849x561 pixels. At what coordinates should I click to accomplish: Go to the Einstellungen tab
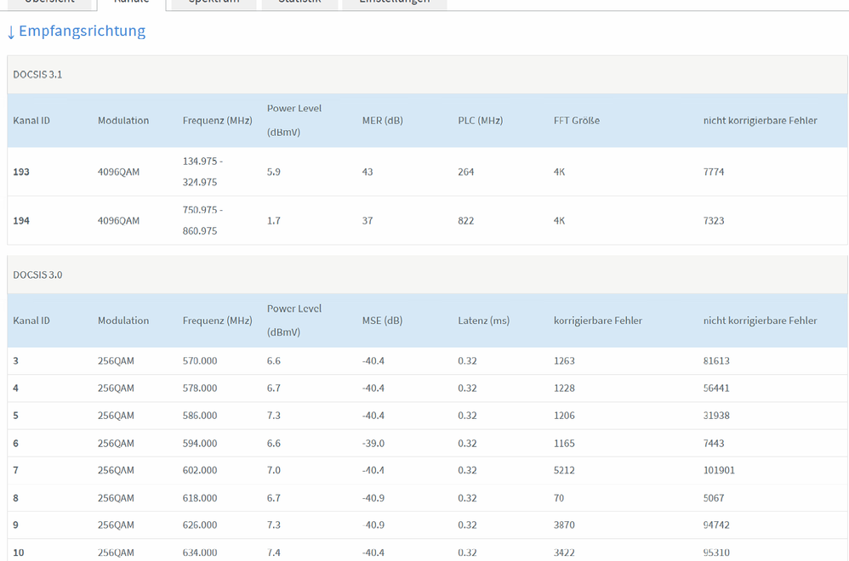pos(394,3)
